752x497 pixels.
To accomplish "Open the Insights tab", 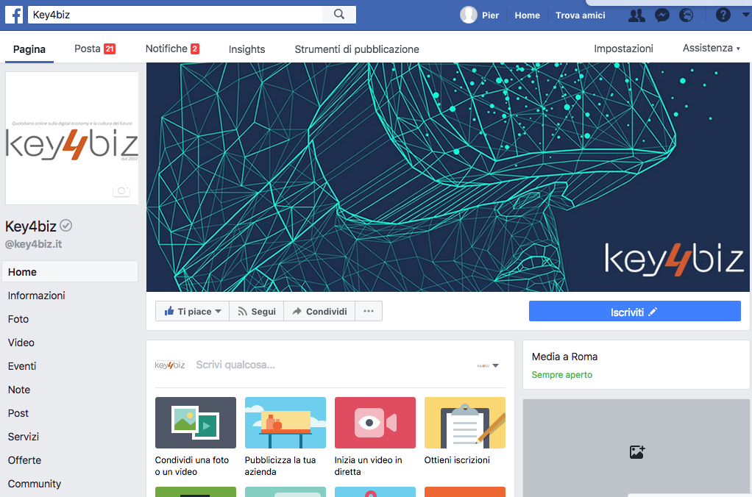I will pos(246,49).
